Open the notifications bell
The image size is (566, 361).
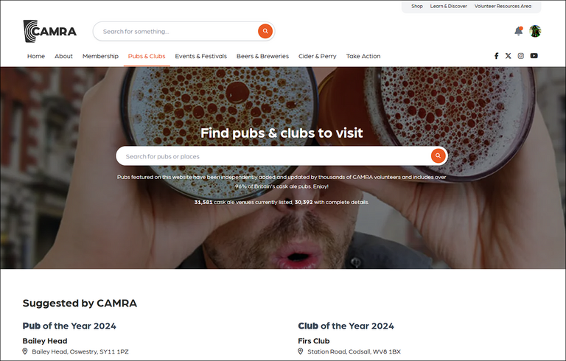pos(518,31)
